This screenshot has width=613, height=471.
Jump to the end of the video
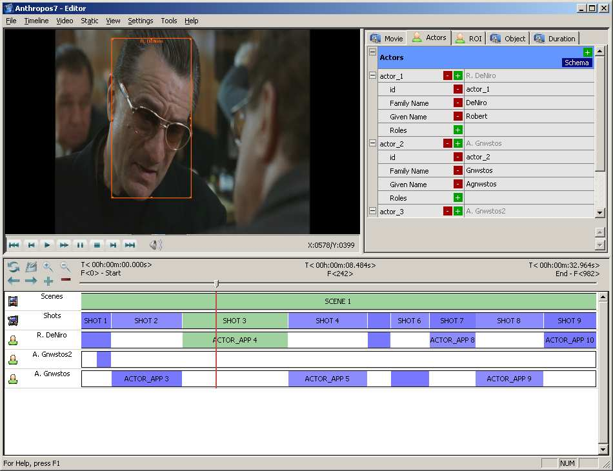tap(130, 245)
